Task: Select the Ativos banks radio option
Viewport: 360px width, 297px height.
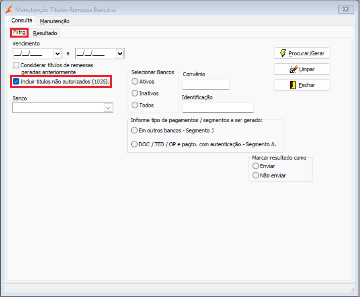Action: pyautogui.click(x=135, y=81)
